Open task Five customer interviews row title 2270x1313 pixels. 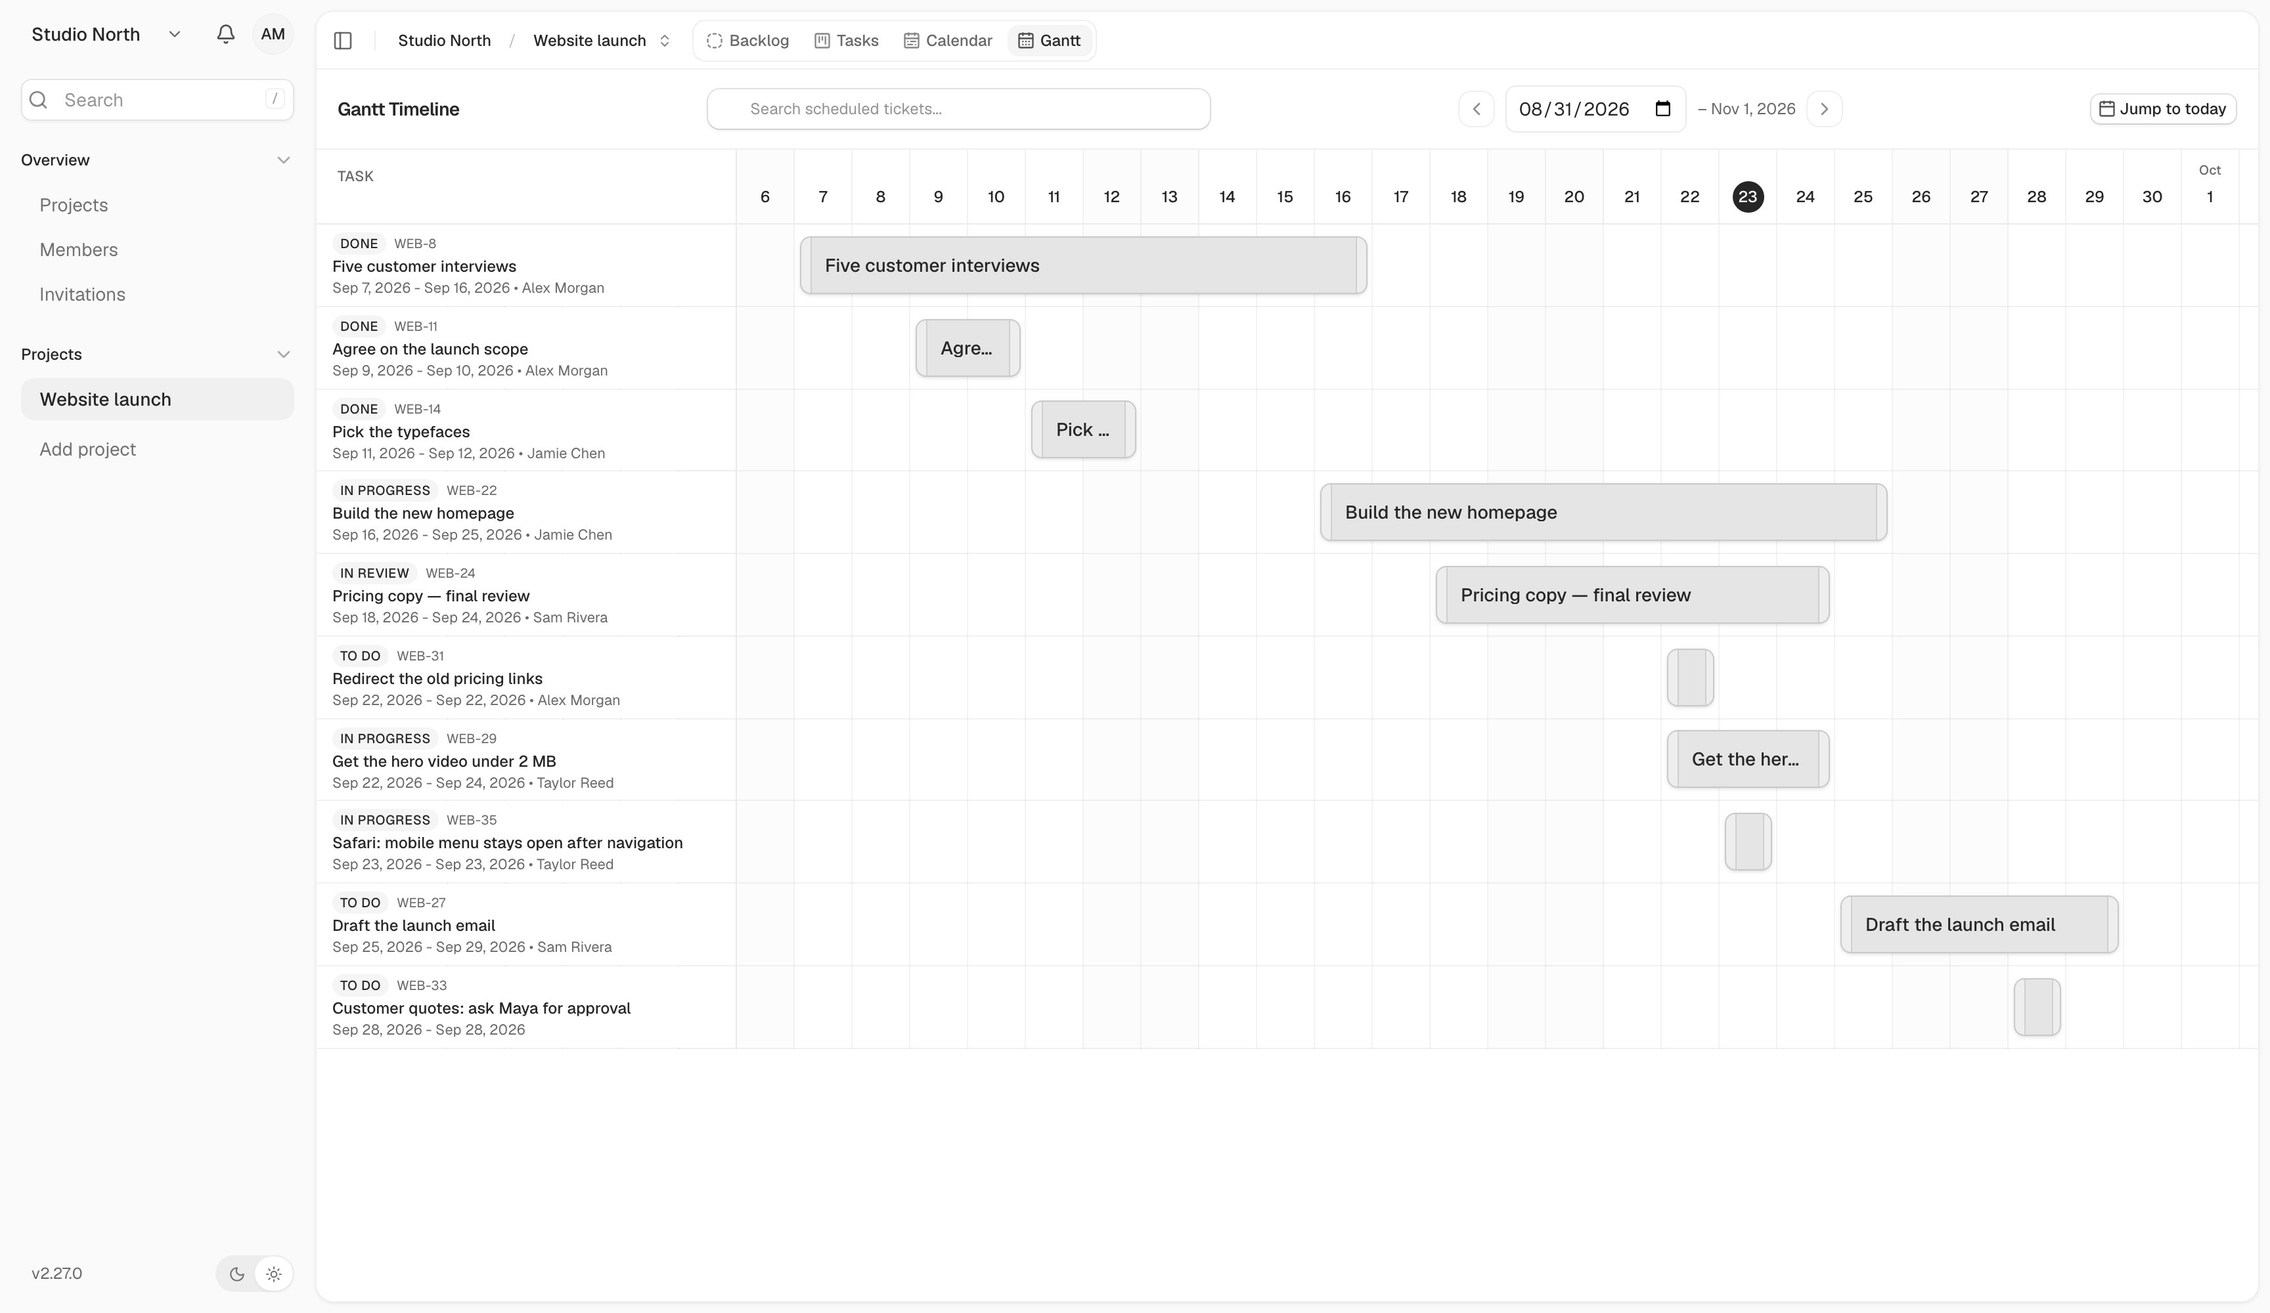[x=424, y=267]
